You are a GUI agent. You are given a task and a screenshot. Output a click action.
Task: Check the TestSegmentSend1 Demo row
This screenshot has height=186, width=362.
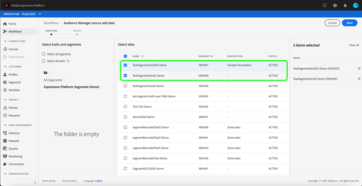(x=125, y=86)
